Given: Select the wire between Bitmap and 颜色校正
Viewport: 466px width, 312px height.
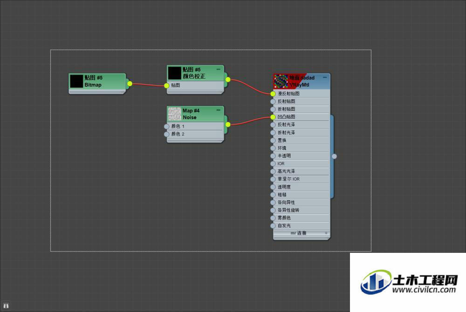Looking at the screenshot, I should click(x=148, y=85).
